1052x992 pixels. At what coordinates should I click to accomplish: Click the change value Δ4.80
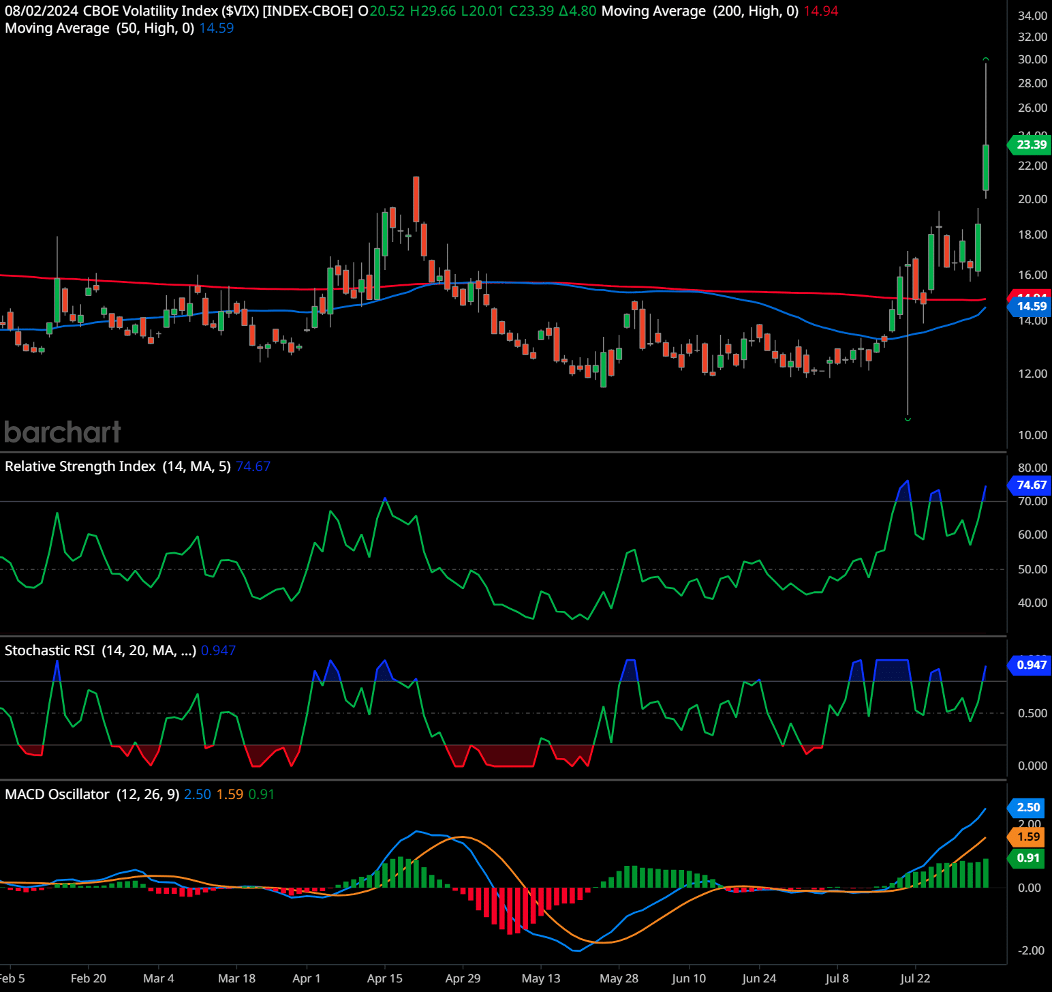(577, 11)
